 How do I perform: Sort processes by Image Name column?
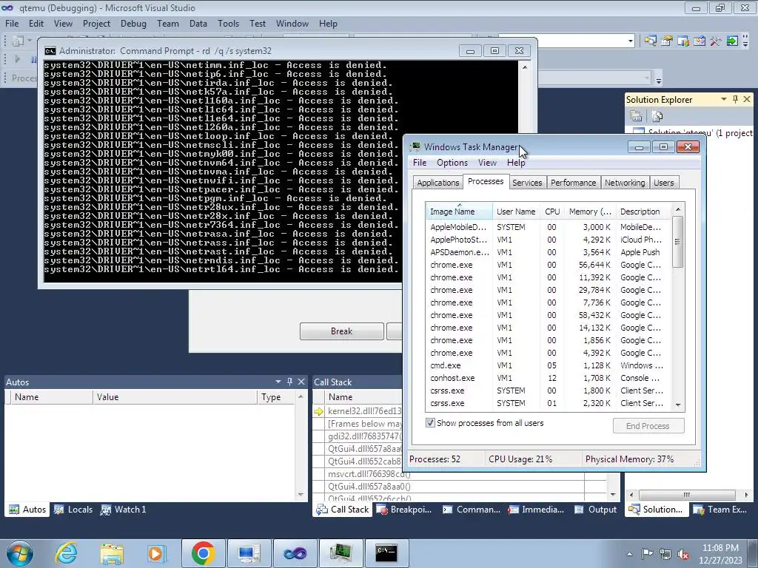[x=459, y=211]
